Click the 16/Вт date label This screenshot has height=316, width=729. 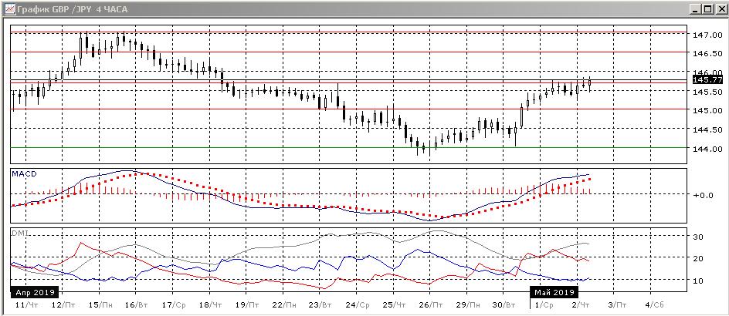tap(136, 305)
